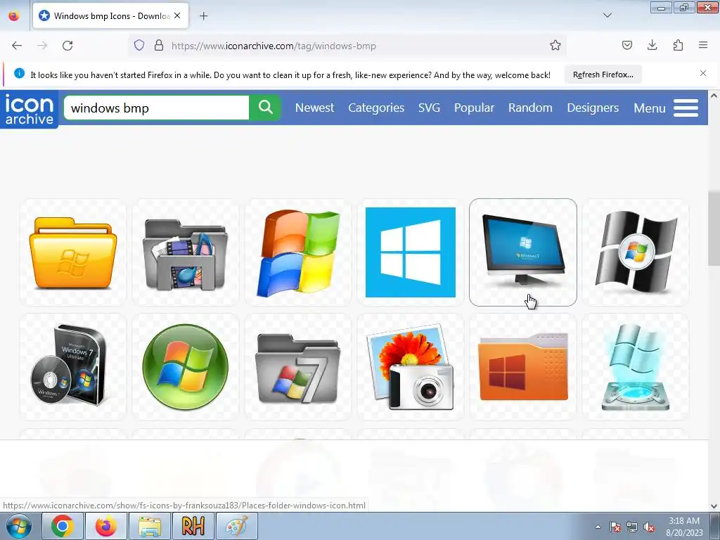Open the tracking protection shield icon

[x=139, y=46]
